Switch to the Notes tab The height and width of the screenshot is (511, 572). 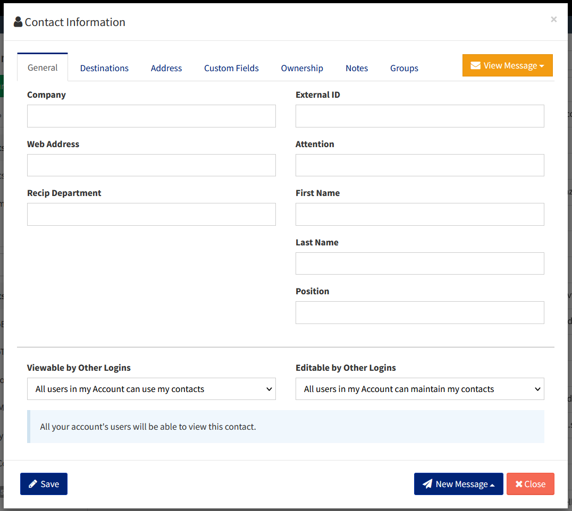click(356, 68)
